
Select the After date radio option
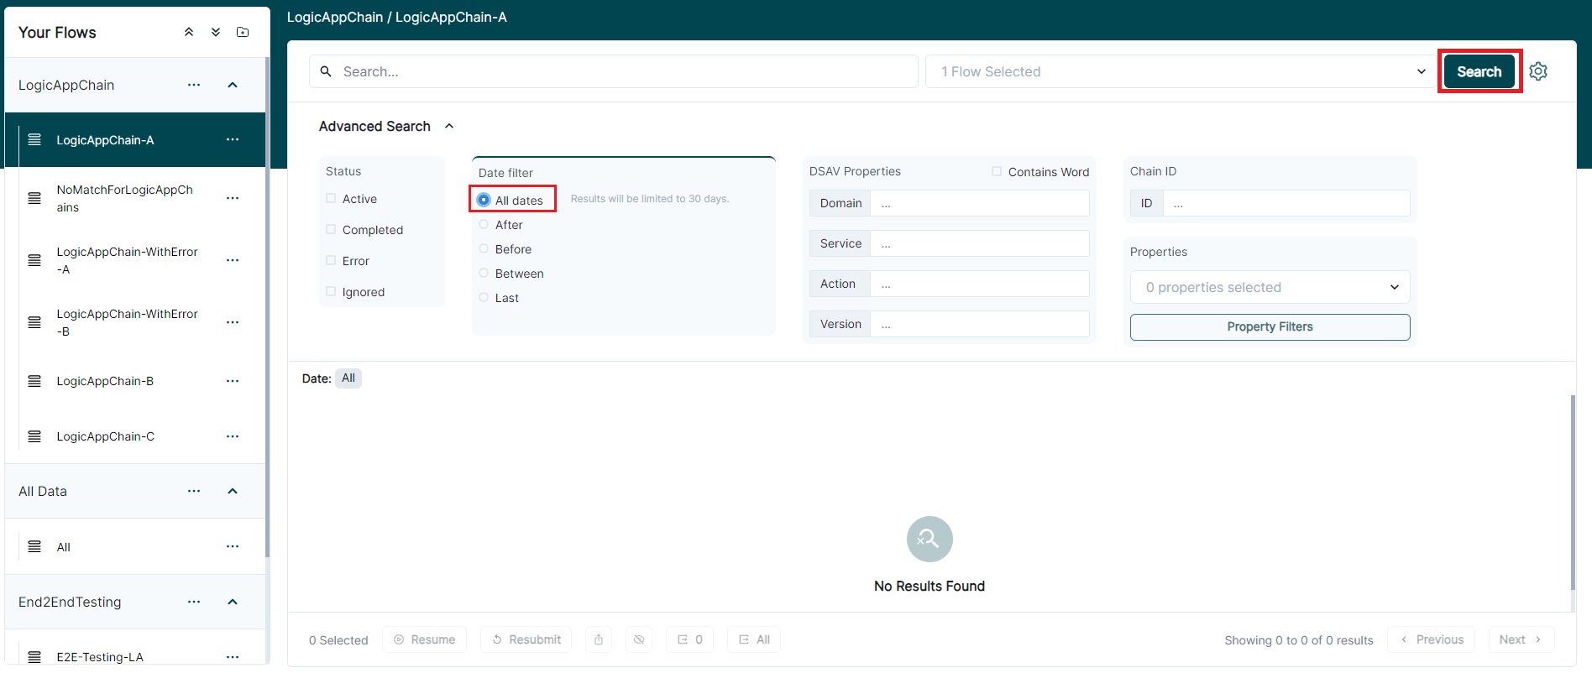point(484,224)
